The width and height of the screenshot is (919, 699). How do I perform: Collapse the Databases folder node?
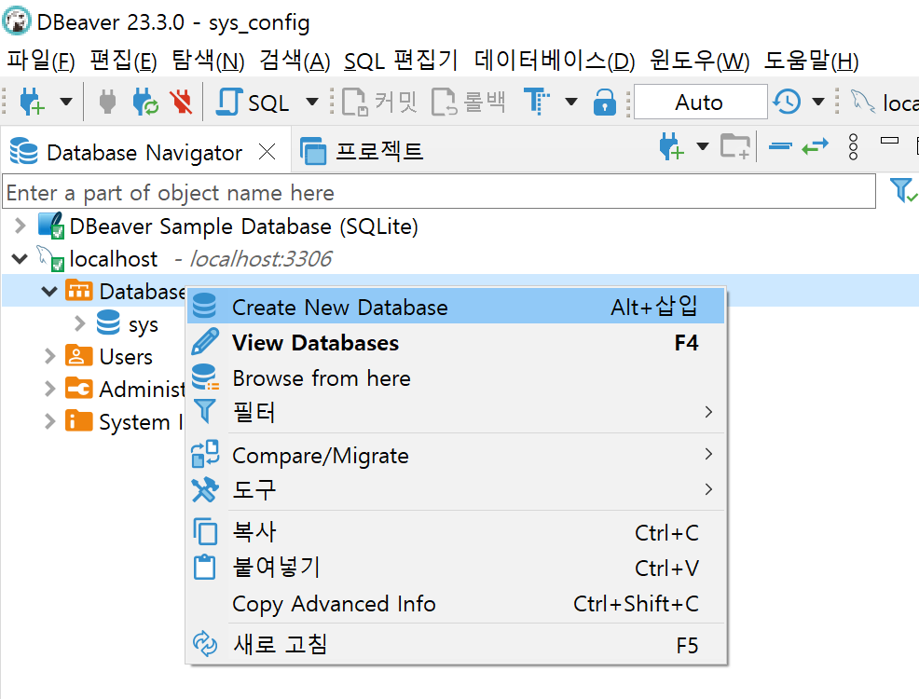[49, 291]
